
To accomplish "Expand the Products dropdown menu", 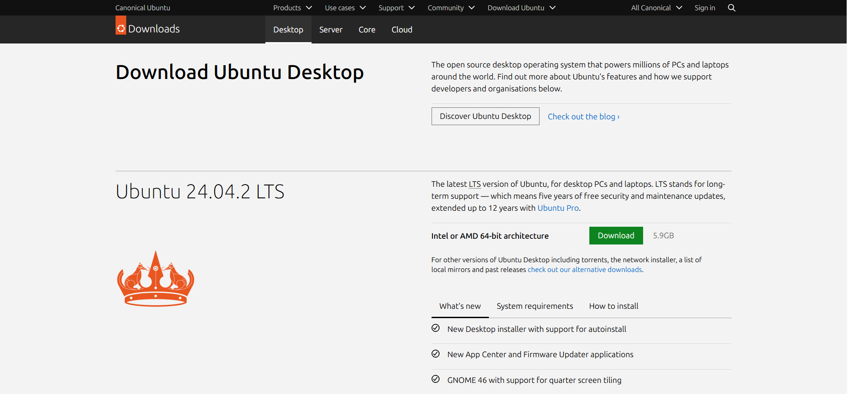I will [292, 8].
